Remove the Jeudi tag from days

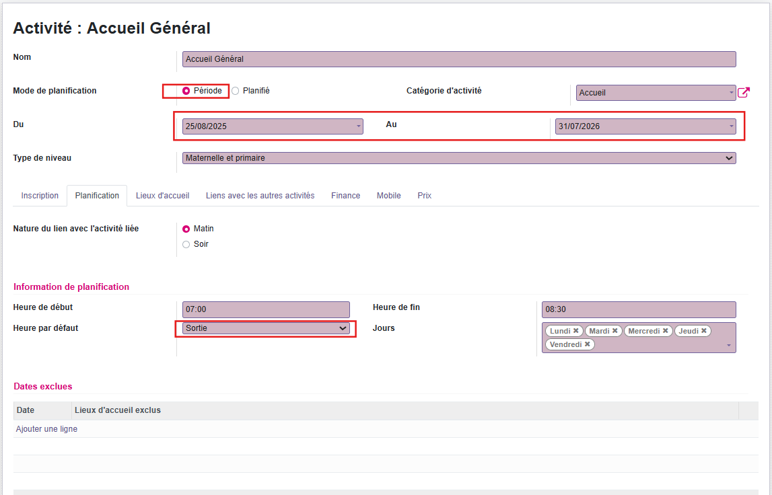[x=704, y=331]
